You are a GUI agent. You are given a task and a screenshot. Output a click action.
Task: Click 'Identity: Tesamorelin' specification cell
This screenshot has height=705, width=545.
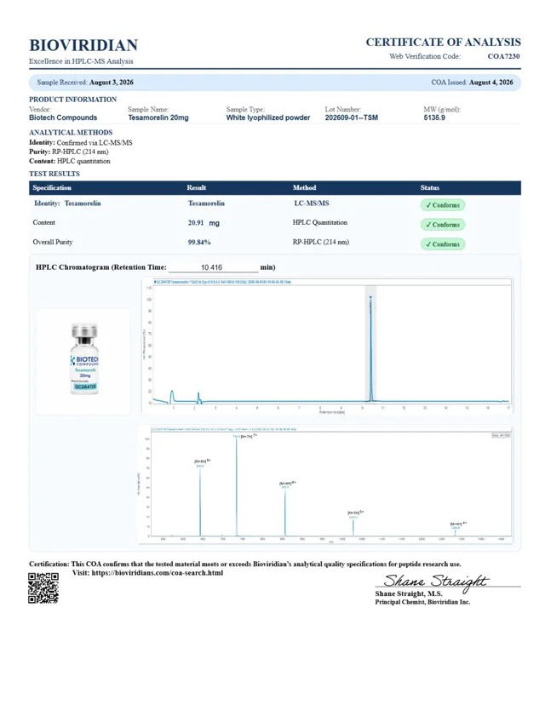click(x=67, y=203)
